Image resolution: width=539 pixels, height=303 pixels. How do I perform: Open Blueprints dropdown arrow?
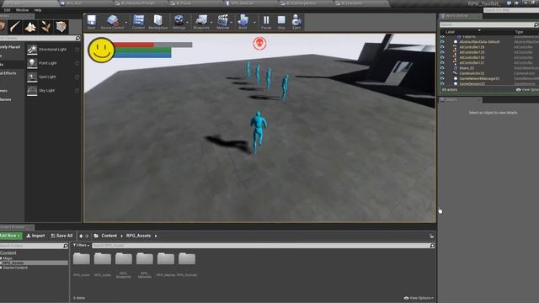(211, 23)
